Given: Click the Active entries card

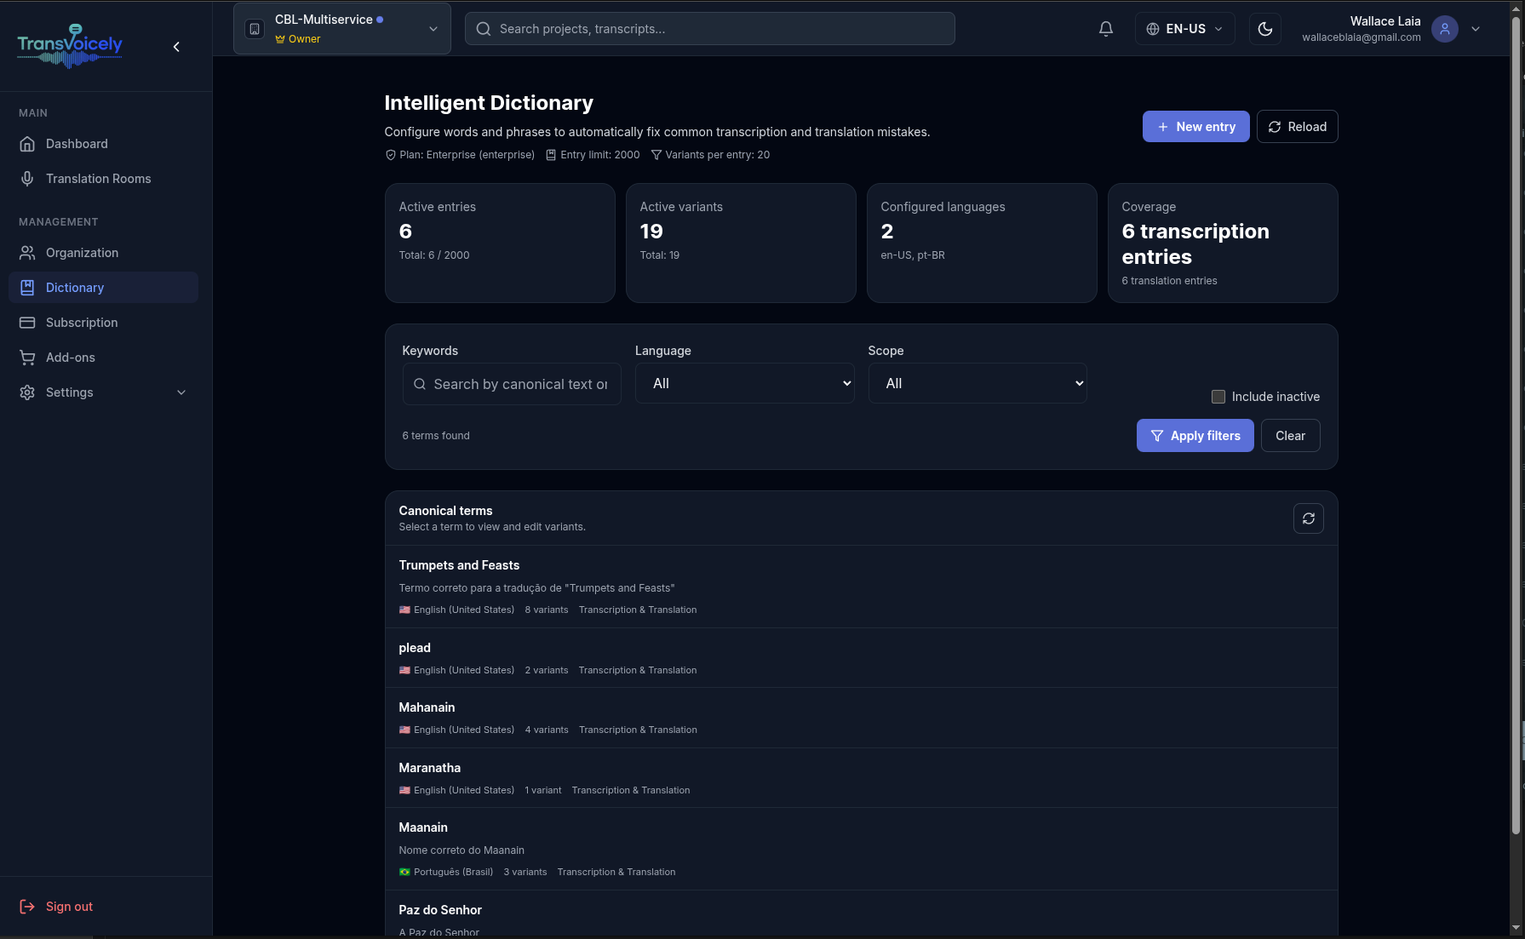Looking at the screenshot, I should point(500,243).
